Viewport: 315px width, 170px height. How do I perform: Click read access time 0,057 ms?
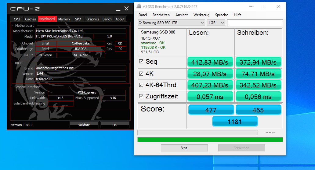pos(210,97)
